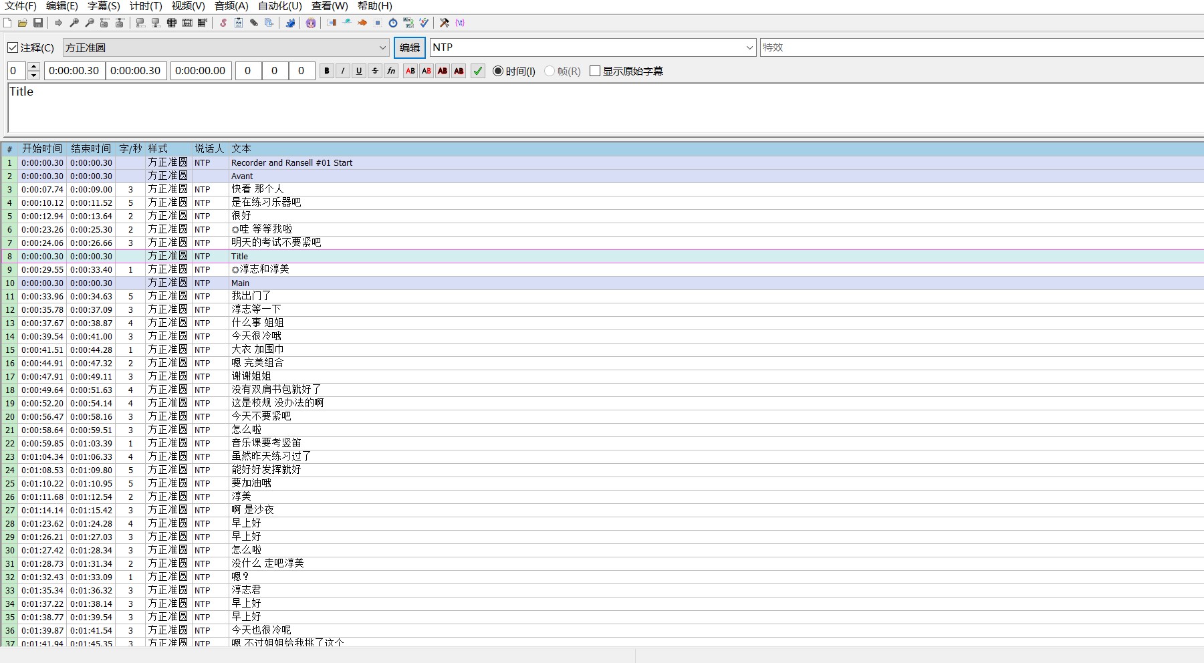Click the Jump To arrow icon
The width and height of the screenshot is (1204, 663).
(59, 23)
